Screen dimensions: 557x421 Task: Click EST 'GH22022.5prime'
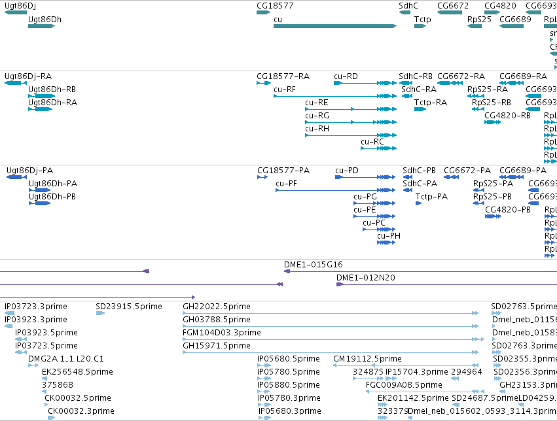(x=217, y=307)
